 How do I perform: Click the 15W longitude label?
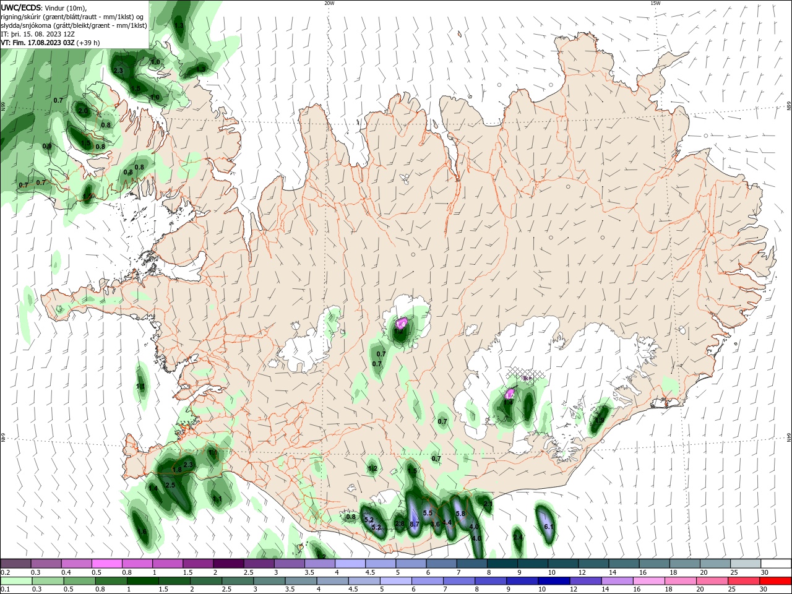point(655,3)
